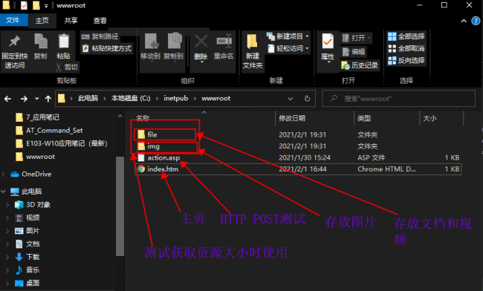Select the action.asp file
The height and width of the screenshot is (291, 483).
coord(163,158)
